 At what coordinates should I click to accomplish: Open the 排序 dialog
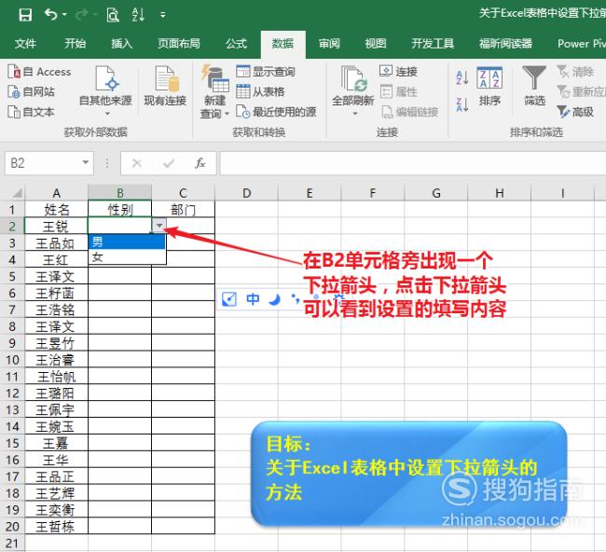click(489, 87)
